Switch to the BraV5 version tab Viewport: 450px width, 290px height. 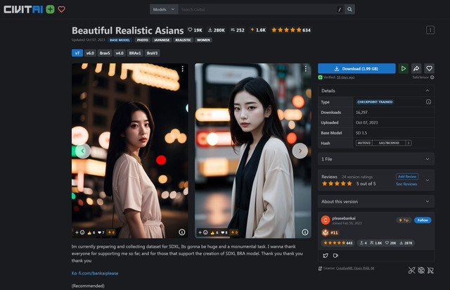click(105, 53)
